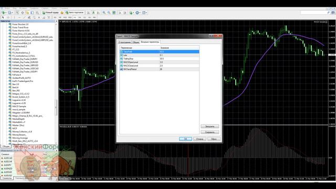Select GoldenProfit_AUTO expert in Navigator
Screen dimensions: 336x189
22,78
